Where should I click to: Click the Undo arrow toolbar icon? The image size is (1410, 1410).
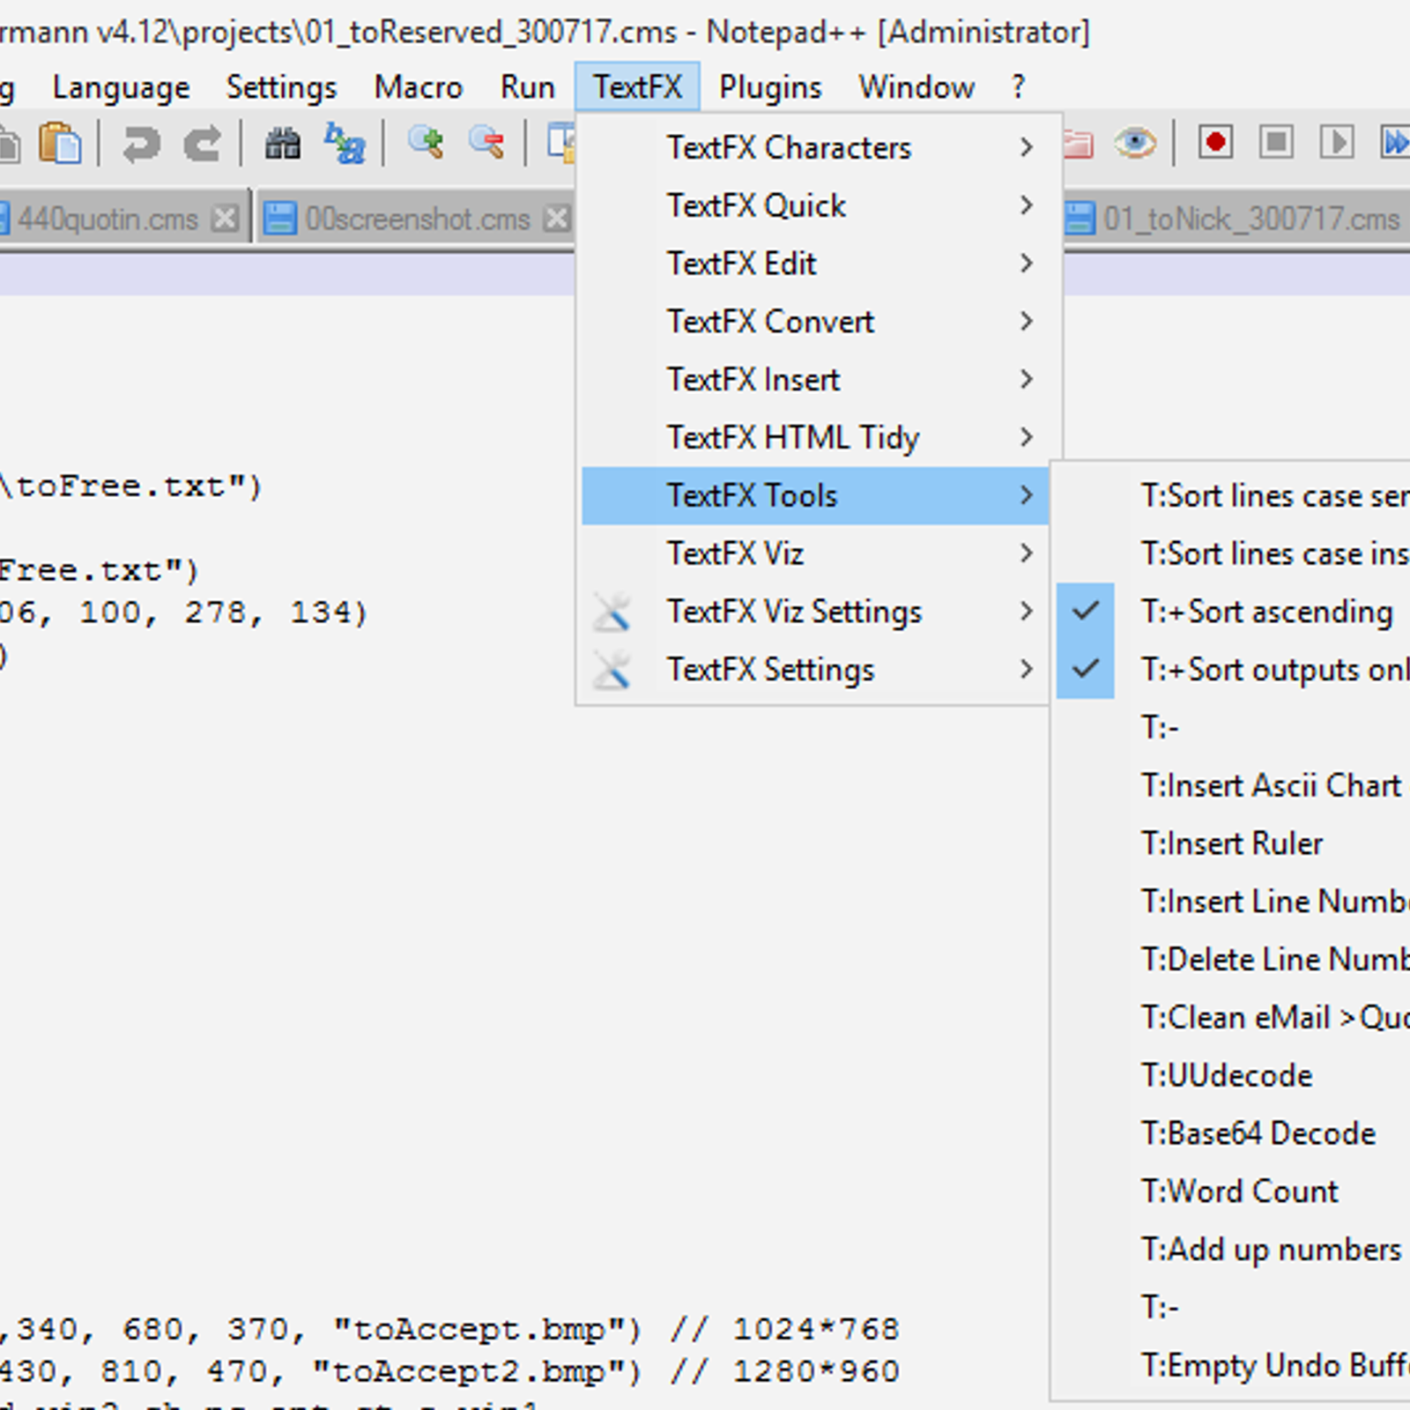pyautogui.click(x=141, y=144)
